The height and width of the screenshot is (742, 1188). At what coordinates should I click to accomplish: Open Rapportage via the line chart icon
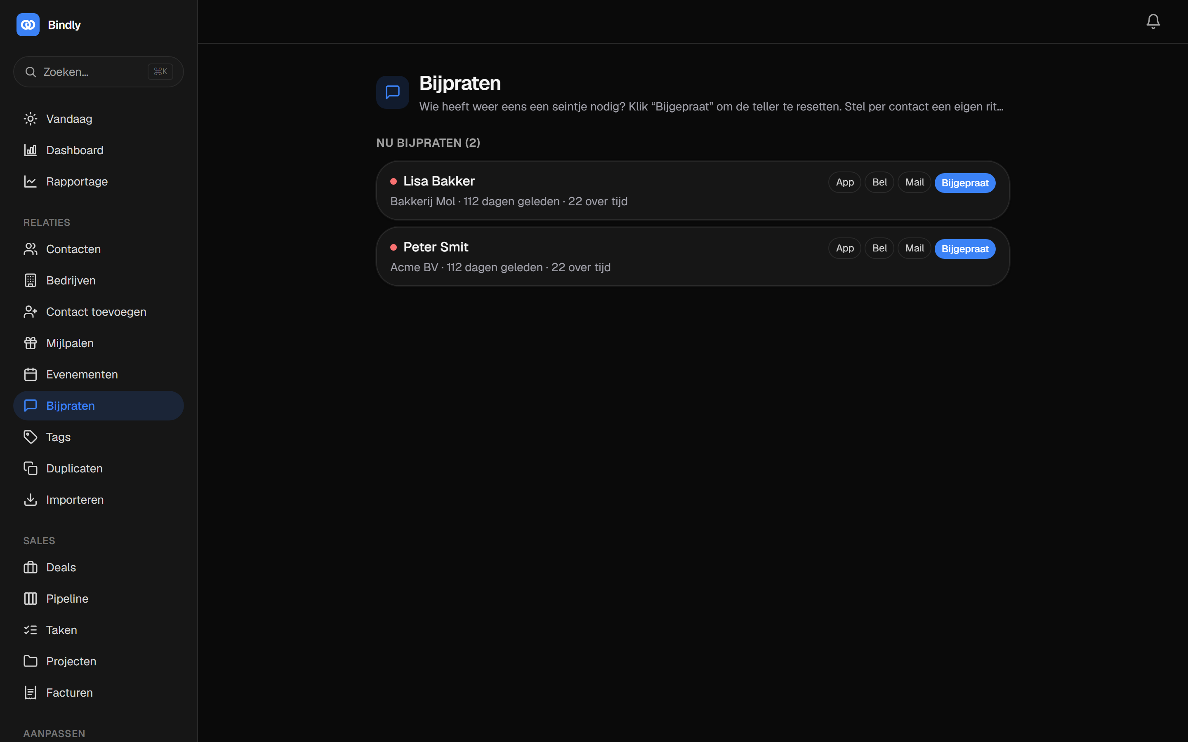[31, 181]
